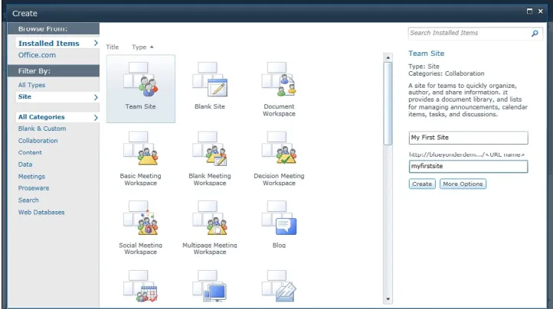Browse Installed Items
This screenshot has height=309, width=553.
point(57,43)
